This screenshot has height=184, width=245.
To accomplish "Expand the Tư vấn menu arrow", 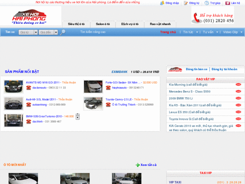I will tap(217, 32).
